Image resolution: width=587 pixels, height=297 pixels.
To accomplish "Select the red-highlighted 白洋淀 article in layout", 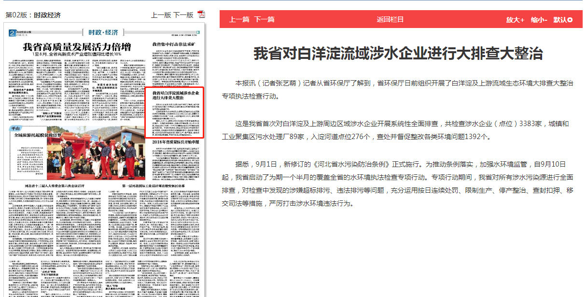I will [x=175, y=112].
